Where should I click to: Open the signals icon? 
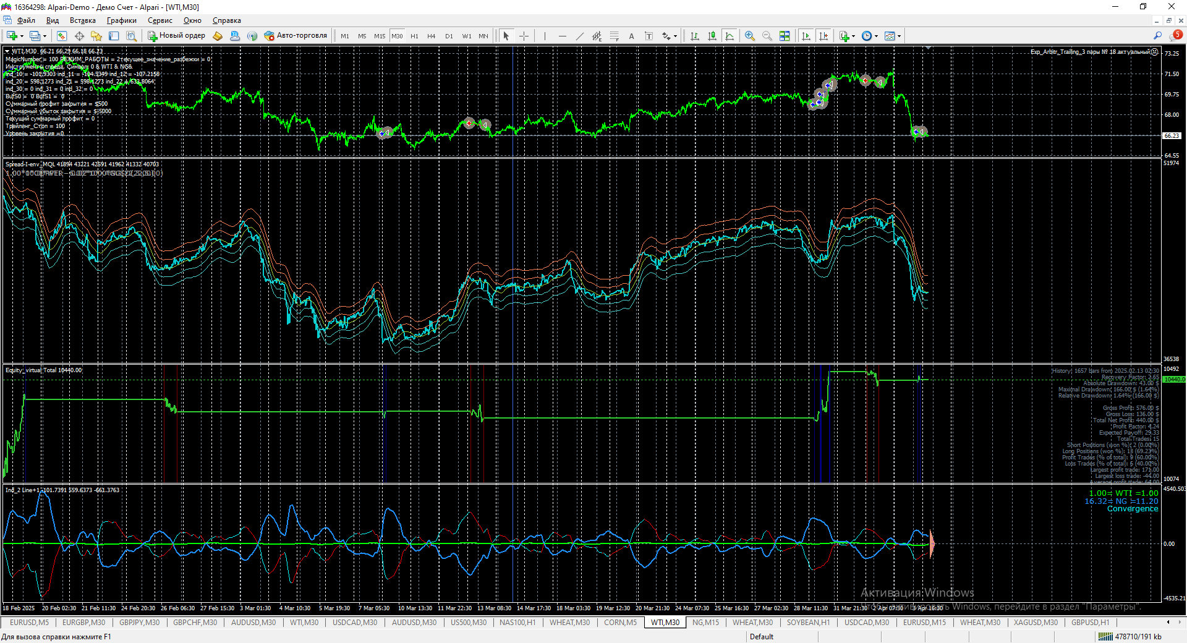tap(252, 36)
